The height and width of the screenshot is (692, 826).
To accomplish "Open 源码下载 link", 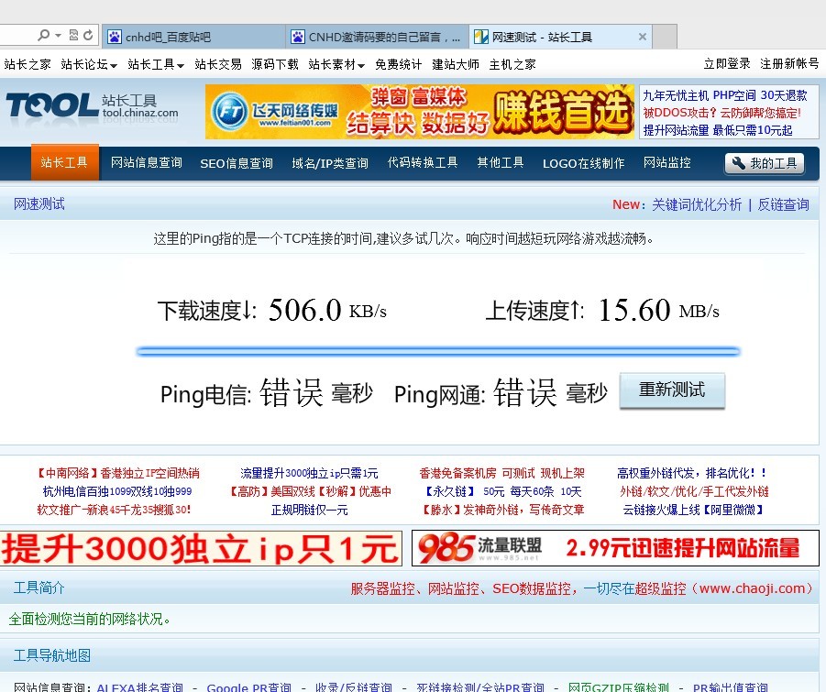I will point(275,64).
